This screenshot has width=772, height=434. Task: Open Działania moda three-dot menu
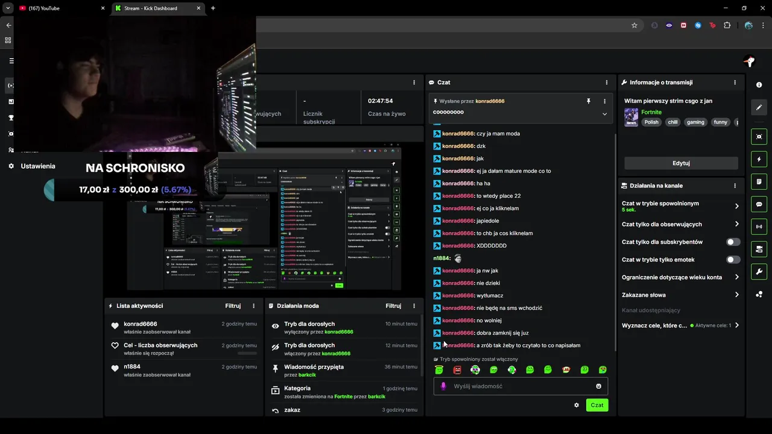pos(414,306)
